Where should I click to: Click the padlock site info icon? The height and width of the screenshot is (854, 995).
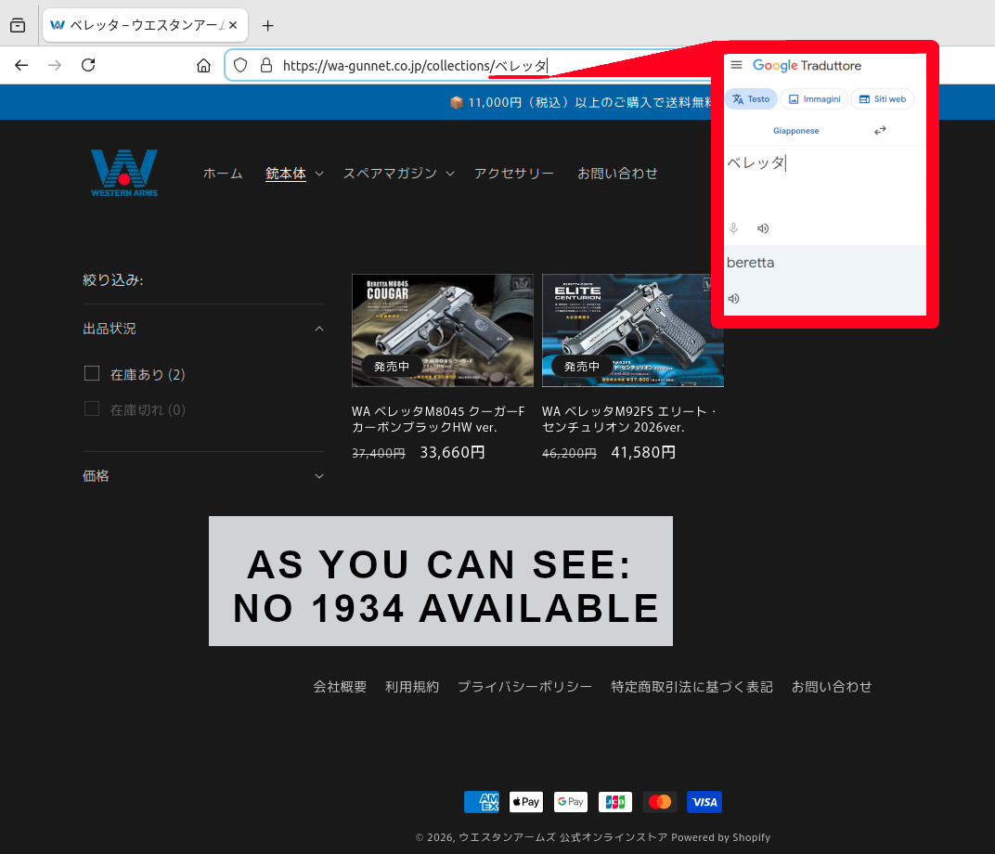tap(266, 65)
